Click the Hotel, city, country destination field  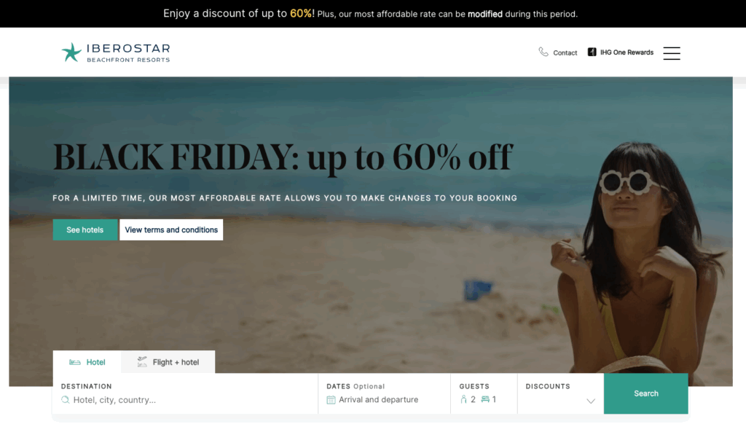(185, 393)
